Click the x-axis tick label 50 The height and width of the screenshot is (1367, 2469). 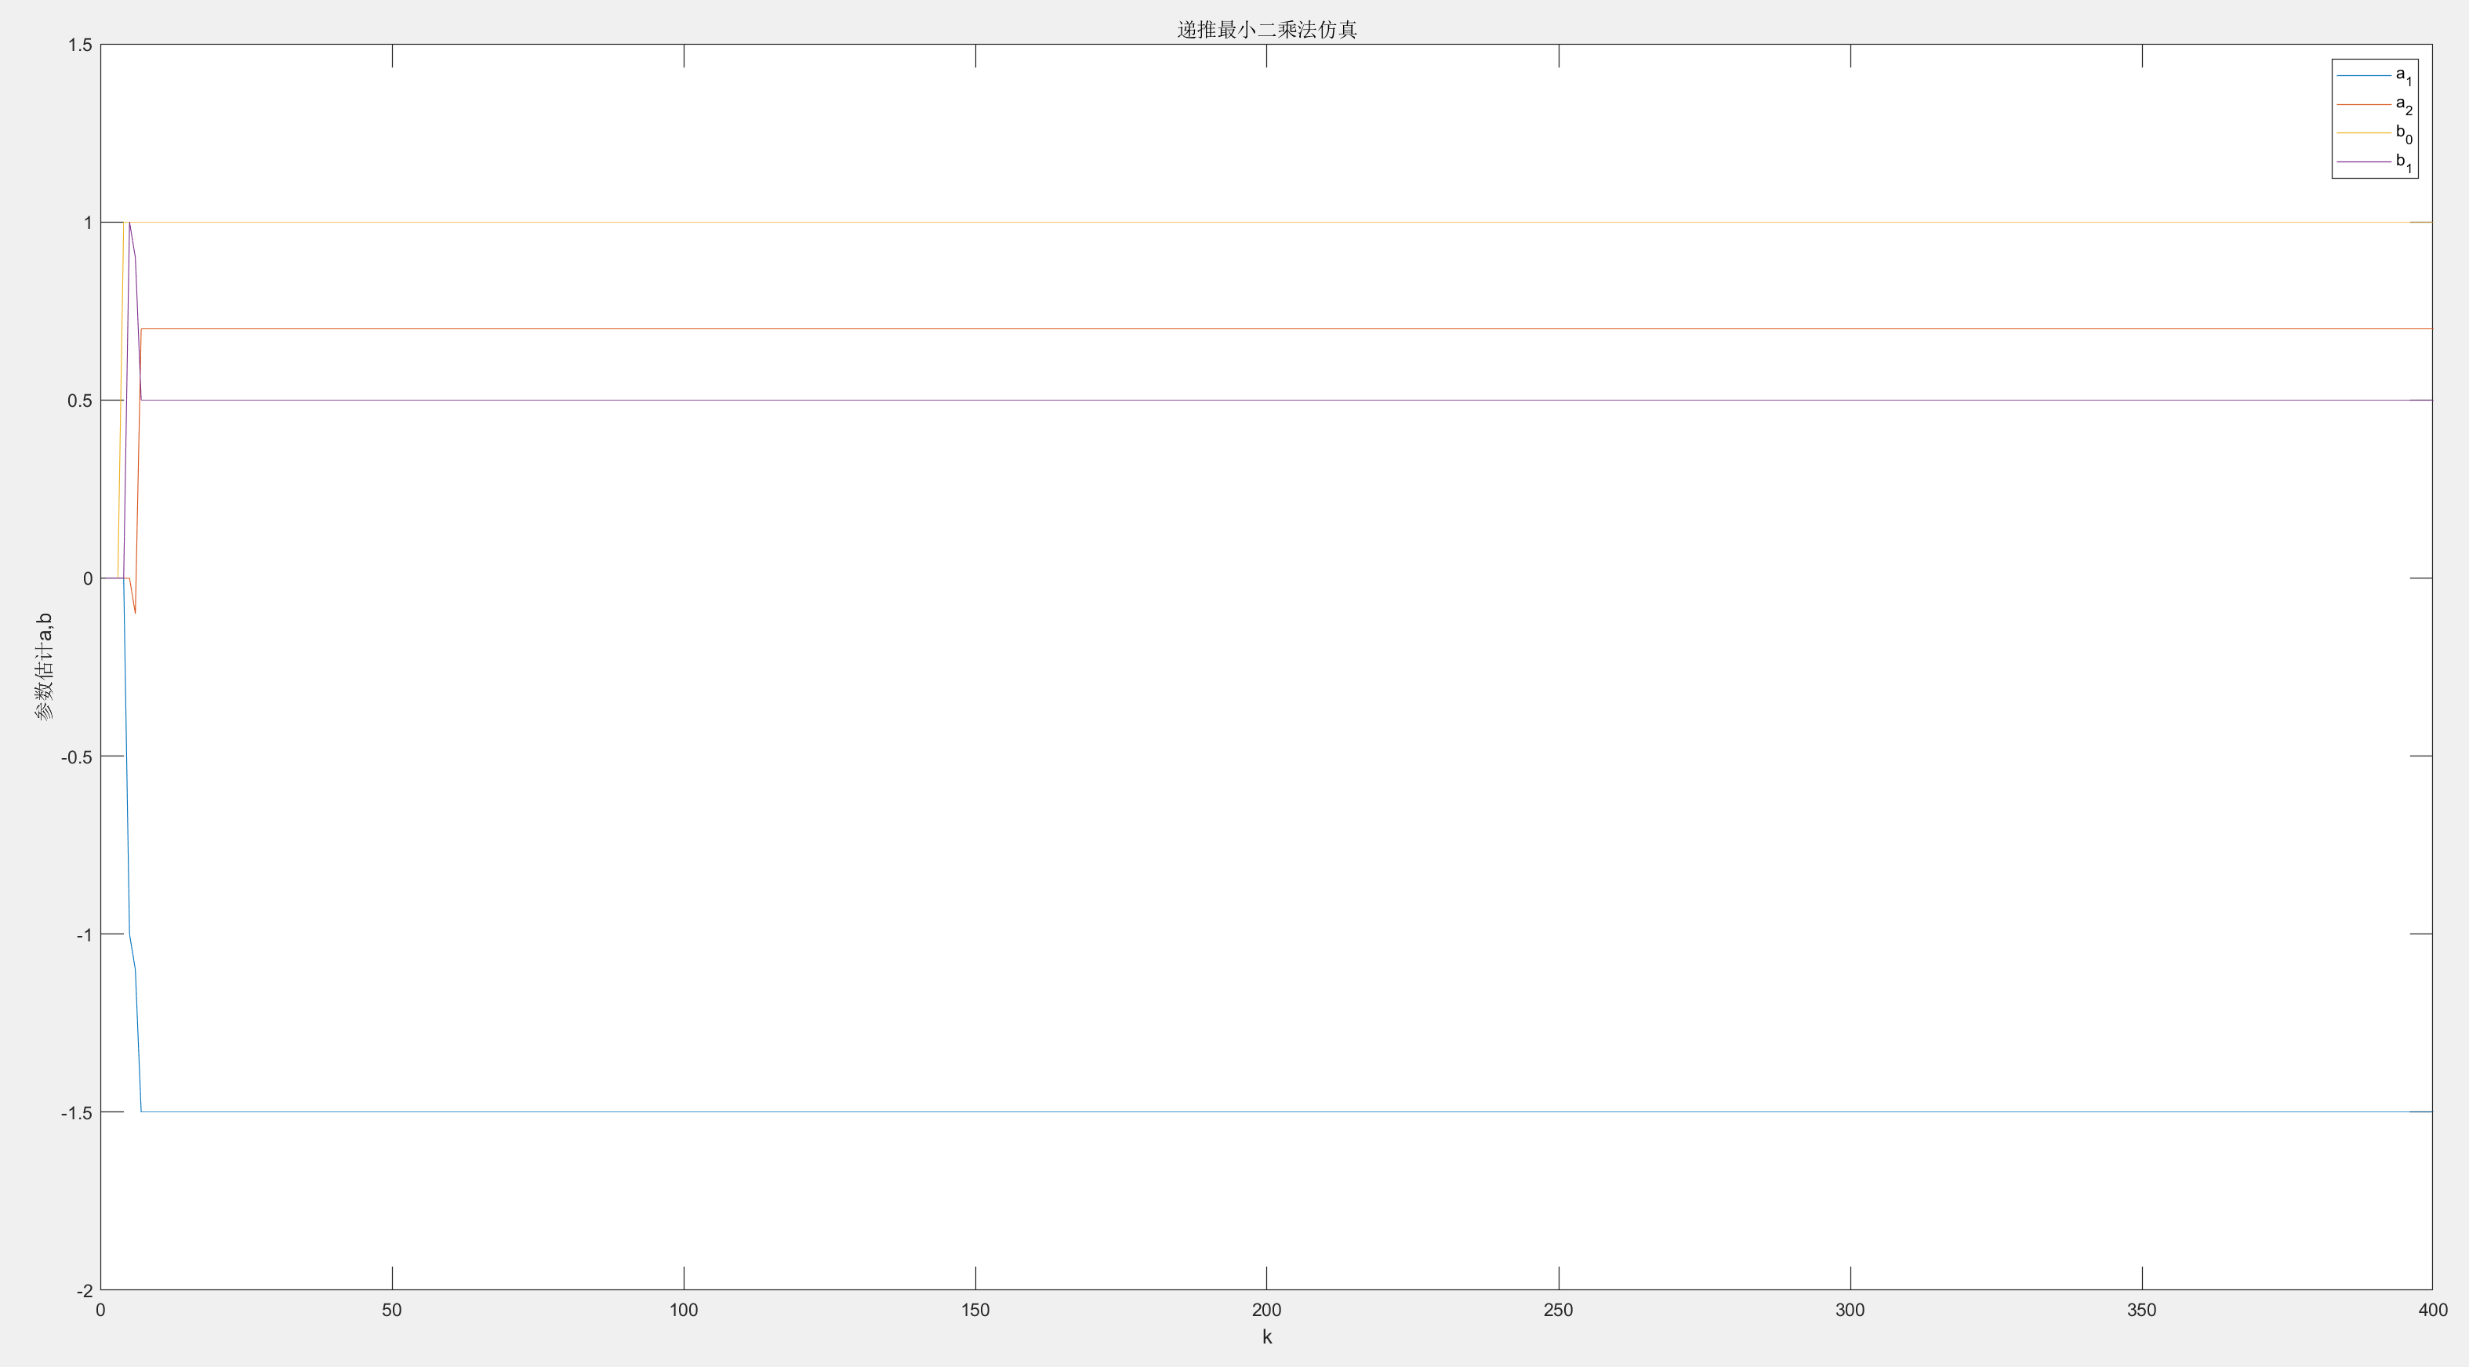tap(392, 1311)
